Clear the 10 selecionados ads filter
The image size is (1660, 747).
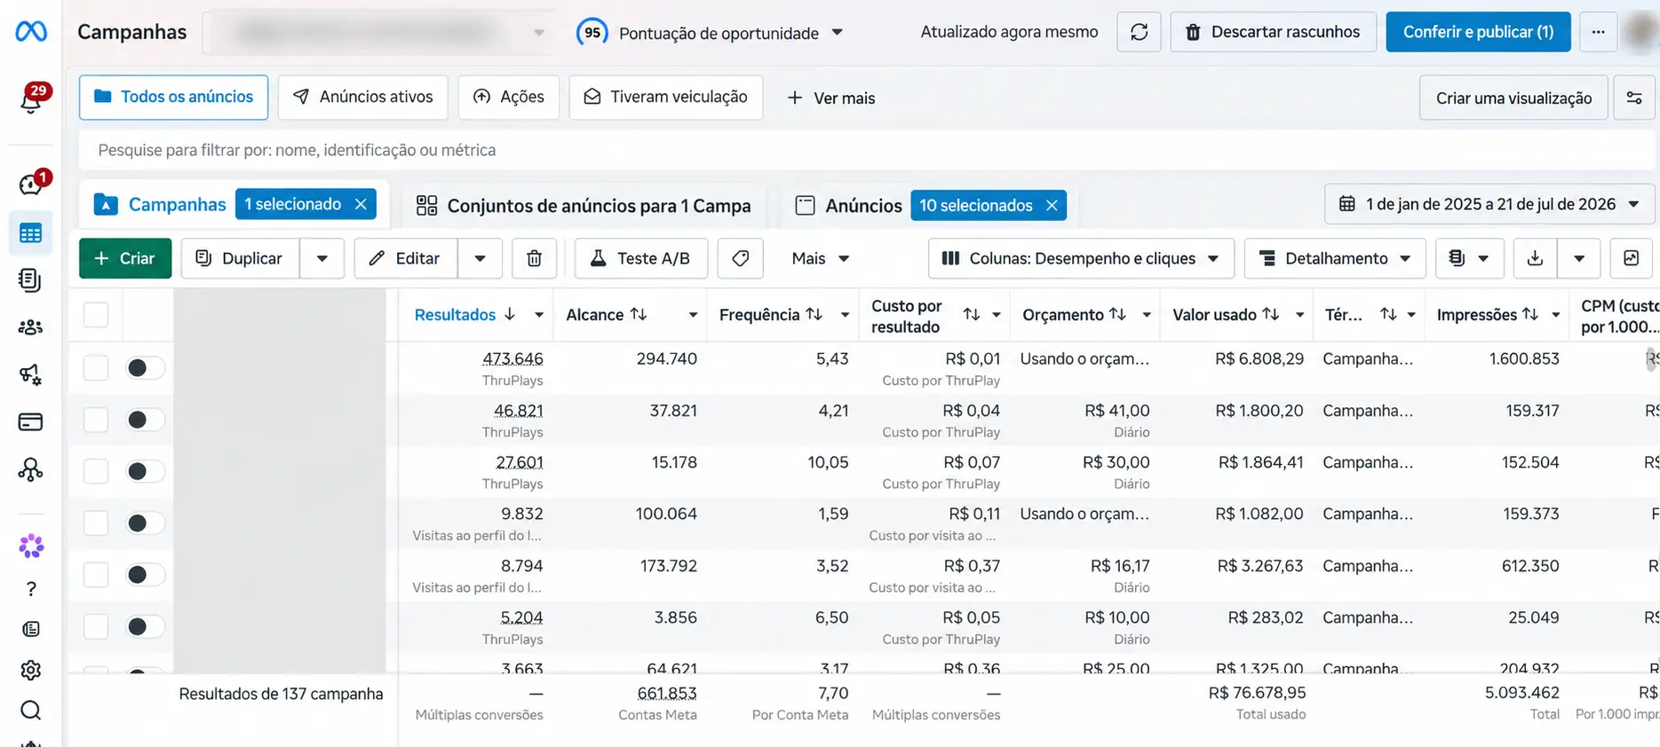point(1052,205)
